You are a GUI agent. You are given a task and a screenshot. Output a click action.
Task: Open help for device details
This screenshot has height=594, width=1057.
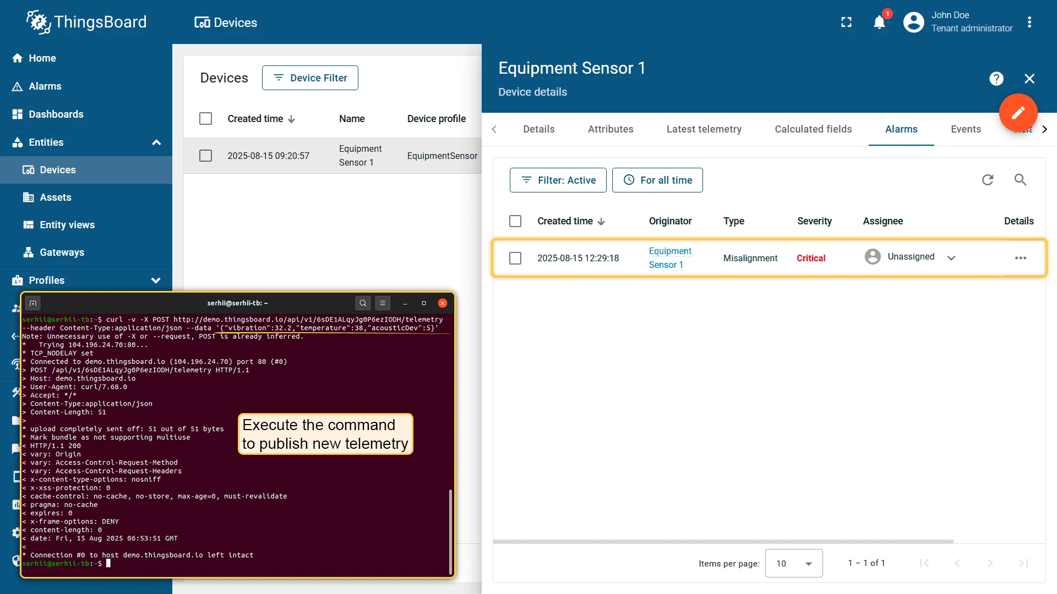996,79
